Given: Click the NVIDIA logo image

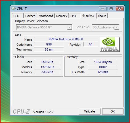Looking at the screenshot, I should point(110,45).
